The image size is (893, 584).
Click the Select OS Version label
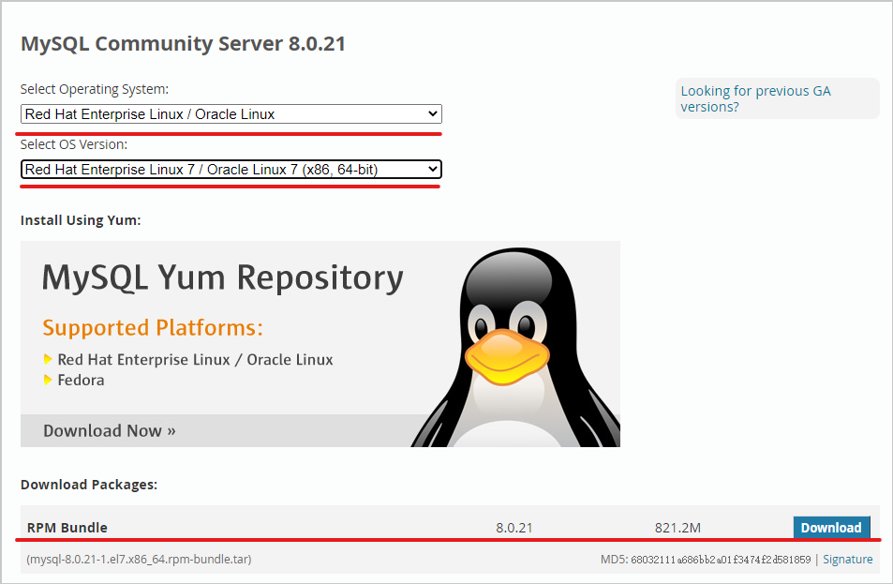[74, 144]
